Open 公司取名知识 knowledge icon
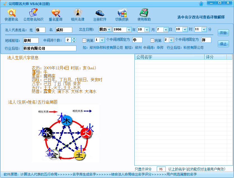The width and height of the screenshot is (234, 178). click(x=33, y=15)
